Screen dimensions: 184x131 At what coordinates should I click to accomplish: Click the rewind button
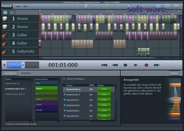point(115,65)
